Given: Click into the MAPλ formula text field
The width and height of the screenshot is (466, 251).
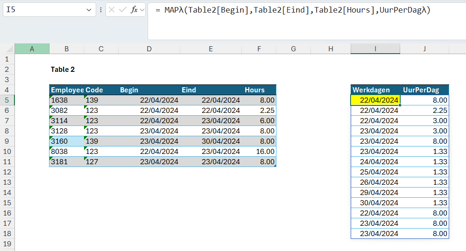Looking at the screenshot, I should point(307,21).
